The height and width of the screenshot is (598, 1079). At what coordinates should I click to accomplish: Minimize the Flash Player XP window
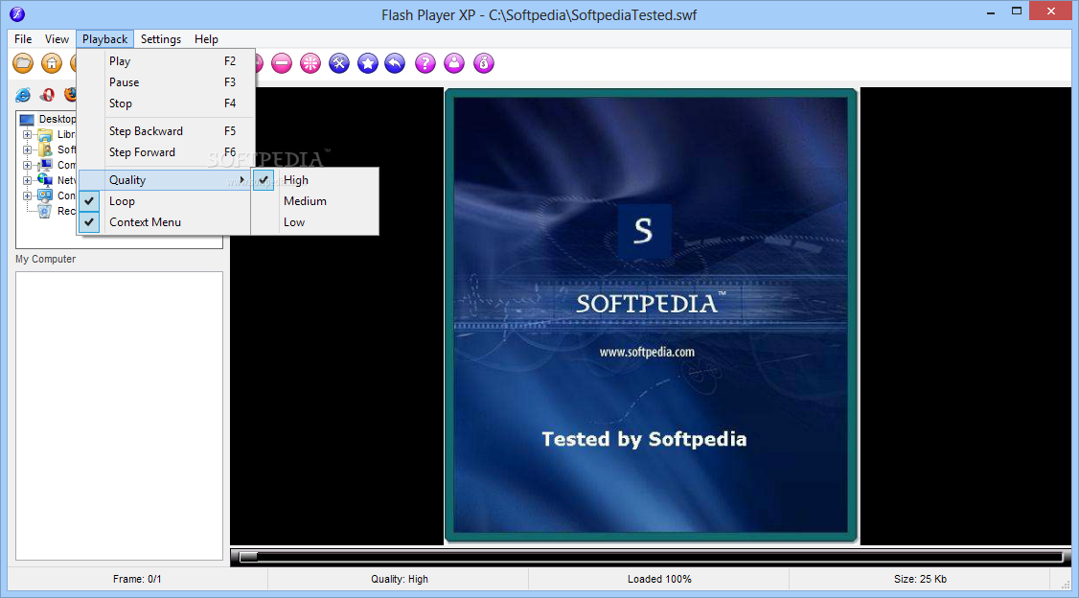(x=991, y=12)
